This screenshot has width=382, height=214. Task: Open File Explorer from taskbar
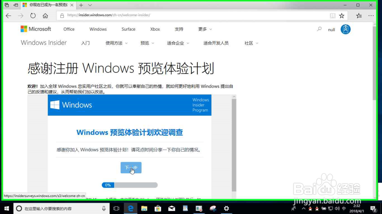pos(144,208)
